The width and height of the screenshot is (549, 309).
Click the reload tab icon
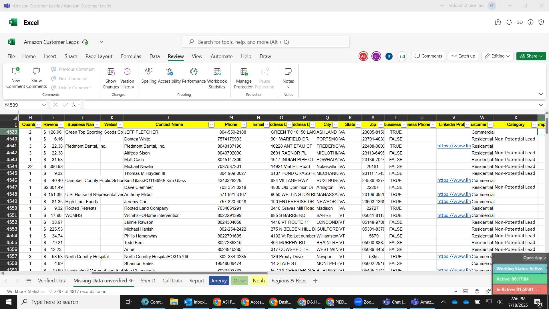tap(509, 22)
